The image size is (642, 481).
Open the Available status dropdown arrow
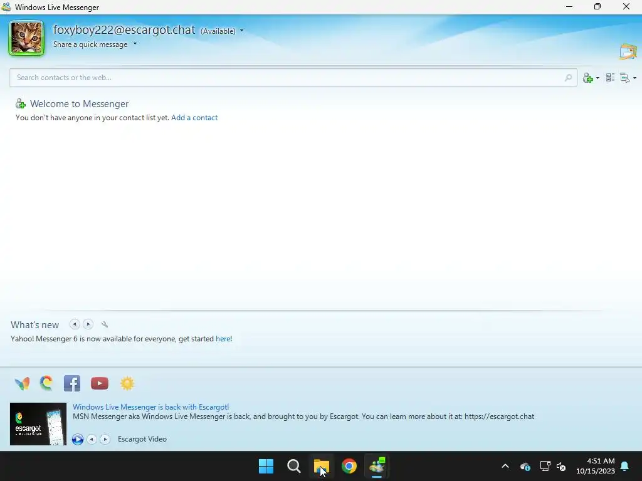pos(241,31)
